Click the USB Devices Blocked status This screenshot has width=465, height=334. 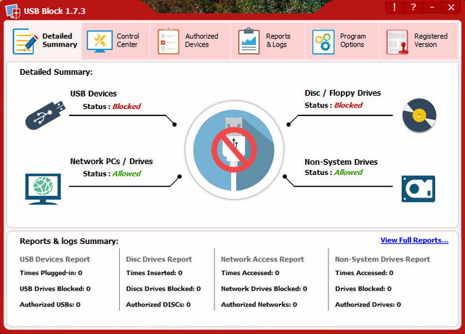126,106
